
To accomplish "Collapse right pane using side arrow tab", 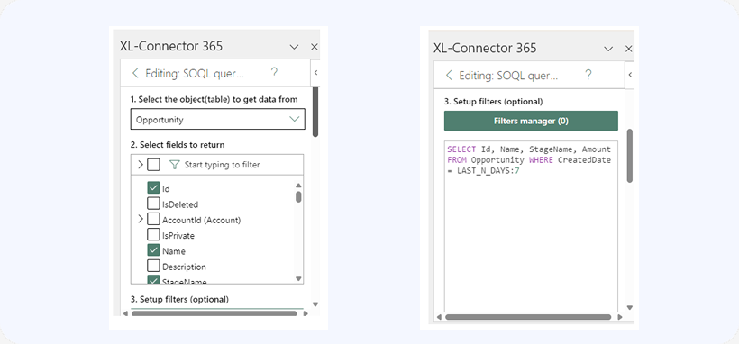I will click(630, 75).
